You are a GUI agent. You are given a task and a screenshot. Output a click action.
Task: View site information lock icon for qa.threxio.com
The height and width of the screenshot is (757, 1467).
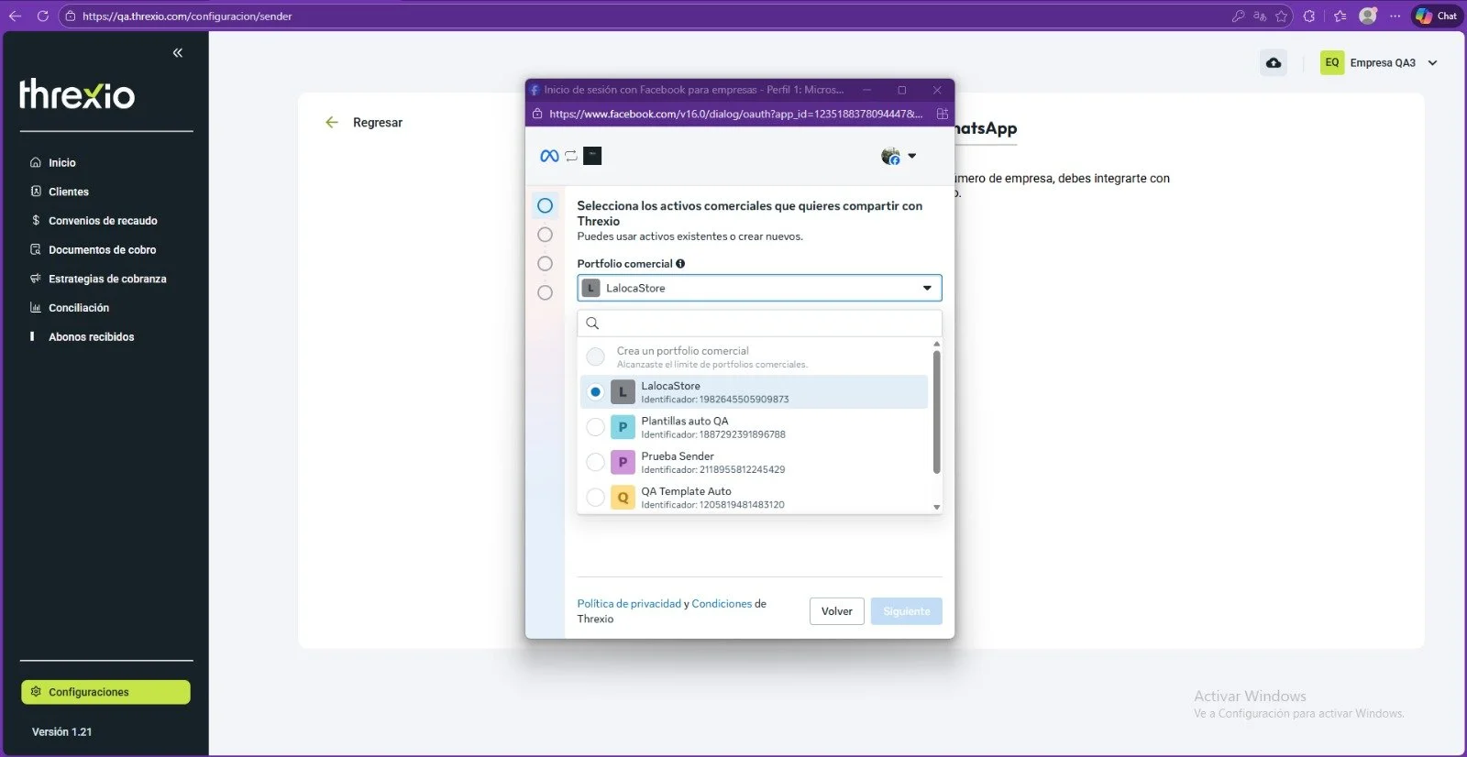click(x=70, y=16)
